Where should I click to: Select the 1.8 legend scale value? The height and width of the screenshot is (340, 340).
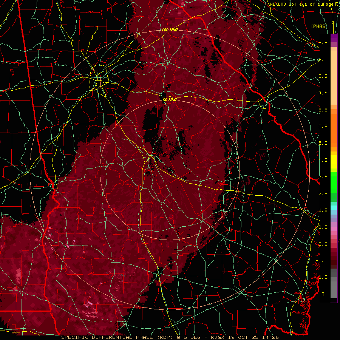pos(323,210)
